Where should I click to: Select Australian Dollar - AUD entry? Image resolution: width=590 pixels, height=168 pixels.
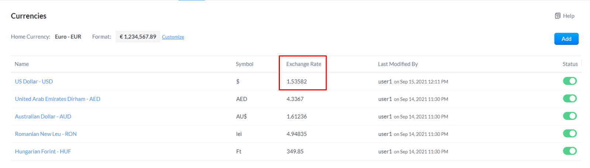pyautogui.click(x=43, y=117)
